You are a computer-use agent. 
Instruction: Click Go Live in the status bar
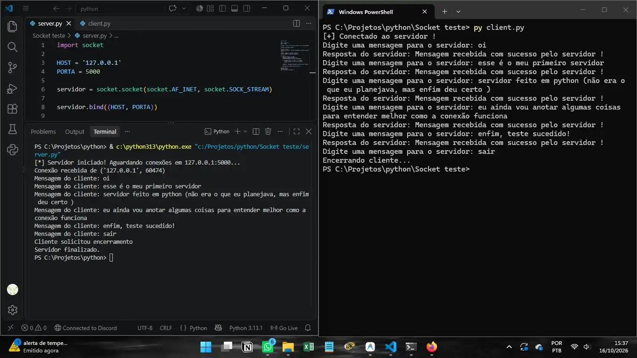(284, 328)
